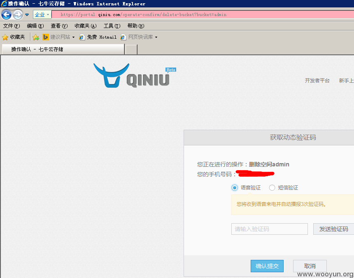Open a new blank tab
354x278 pixels.
point(131,49)
